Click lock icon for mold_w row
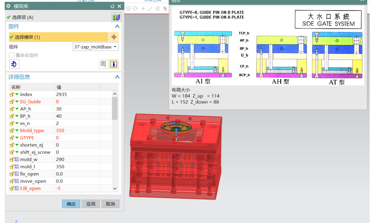This screenshot has width=372, height=223. 12,159
